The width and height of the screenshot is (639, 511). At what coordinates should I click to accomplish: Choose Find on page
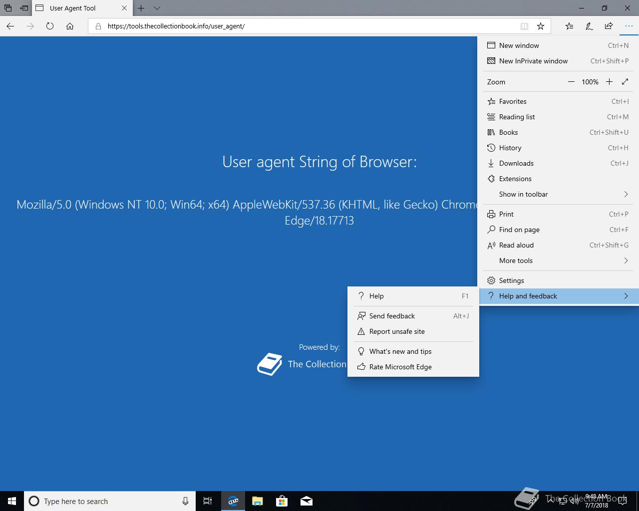pyautogui.click(x=558, y=230)
